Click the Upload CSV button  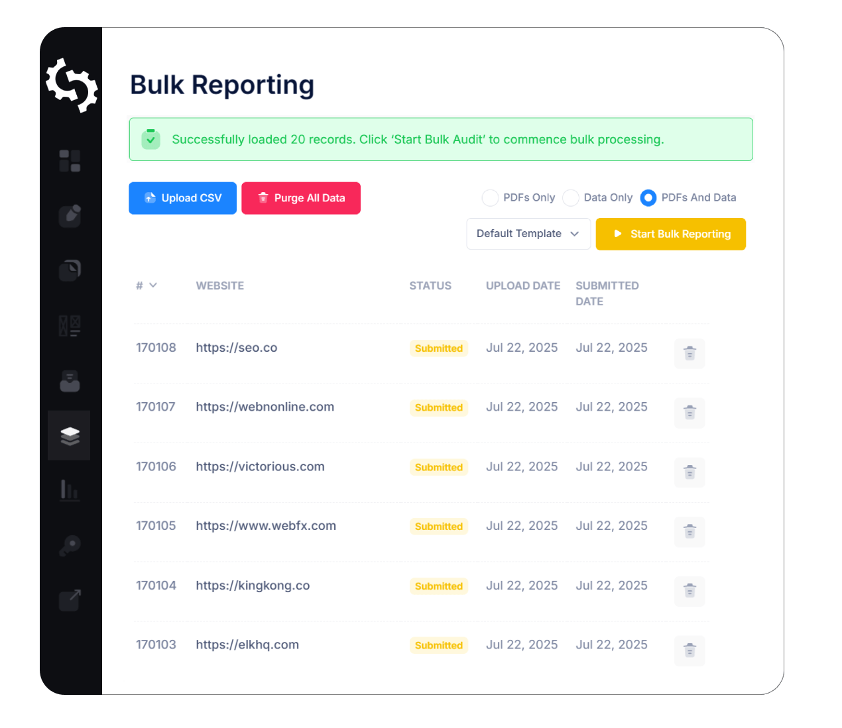pos(182,198)
